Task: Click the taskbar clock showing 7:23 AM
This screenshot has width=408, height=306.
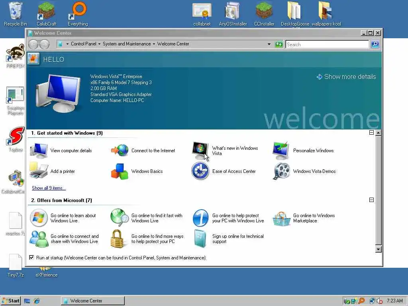Action: click(394, 301)
